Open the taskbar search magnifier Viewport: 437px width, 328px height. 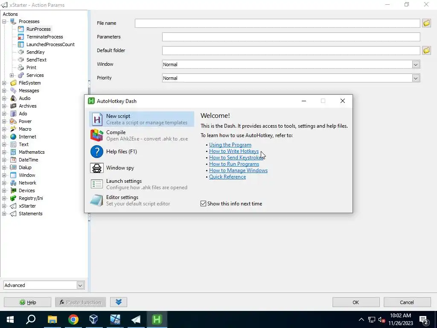coord(31,319)
